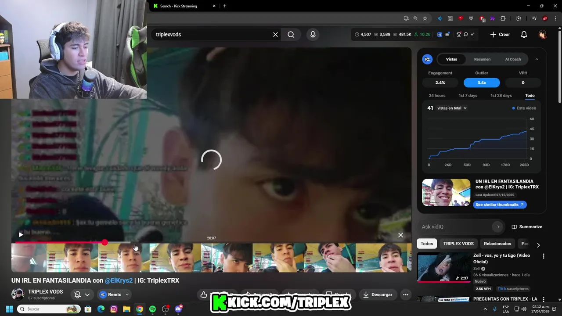The image size is (562, 316).
Task: Open the vidIQ chat bubble icon
Action: point(466,34)
